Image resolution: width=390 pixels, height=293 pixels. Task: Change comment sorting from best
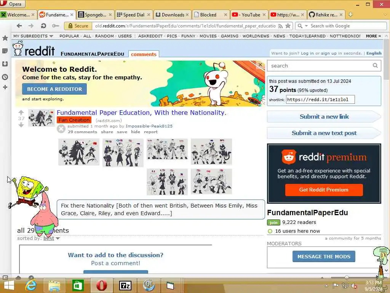pos(51,238)
